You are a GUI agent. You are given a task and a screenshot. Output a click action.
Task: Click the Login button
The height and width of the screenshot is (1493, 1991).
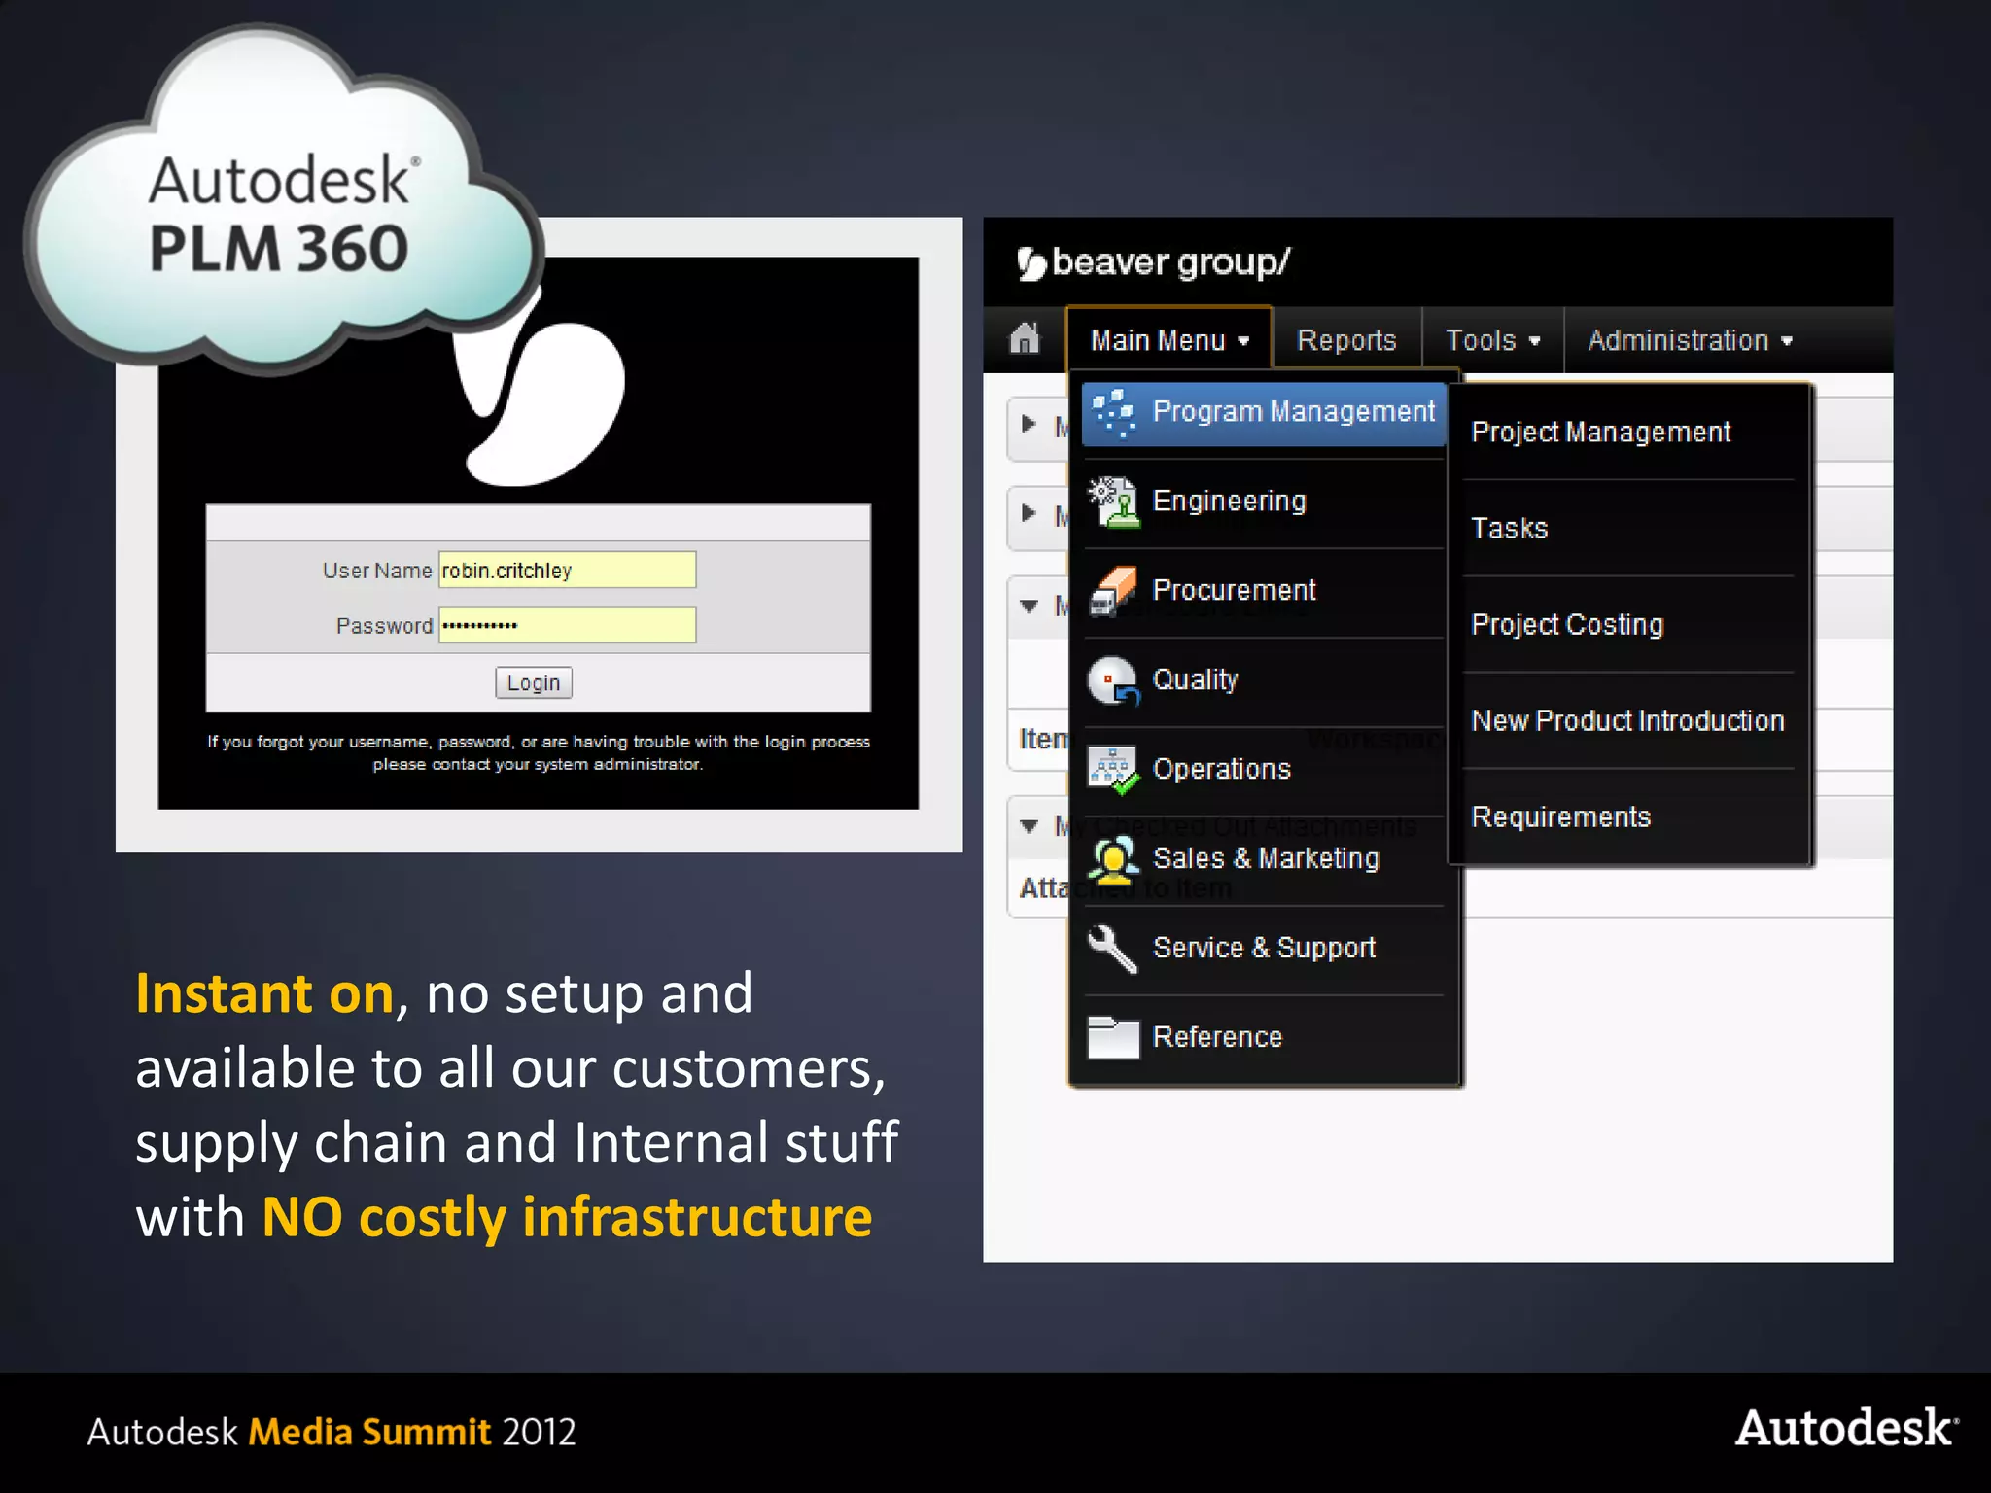point(534,682)
